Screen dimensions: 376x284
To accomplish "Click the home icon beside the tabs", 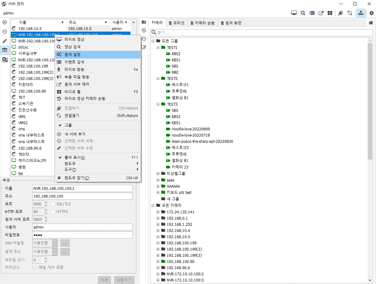I will click(370, 23).
